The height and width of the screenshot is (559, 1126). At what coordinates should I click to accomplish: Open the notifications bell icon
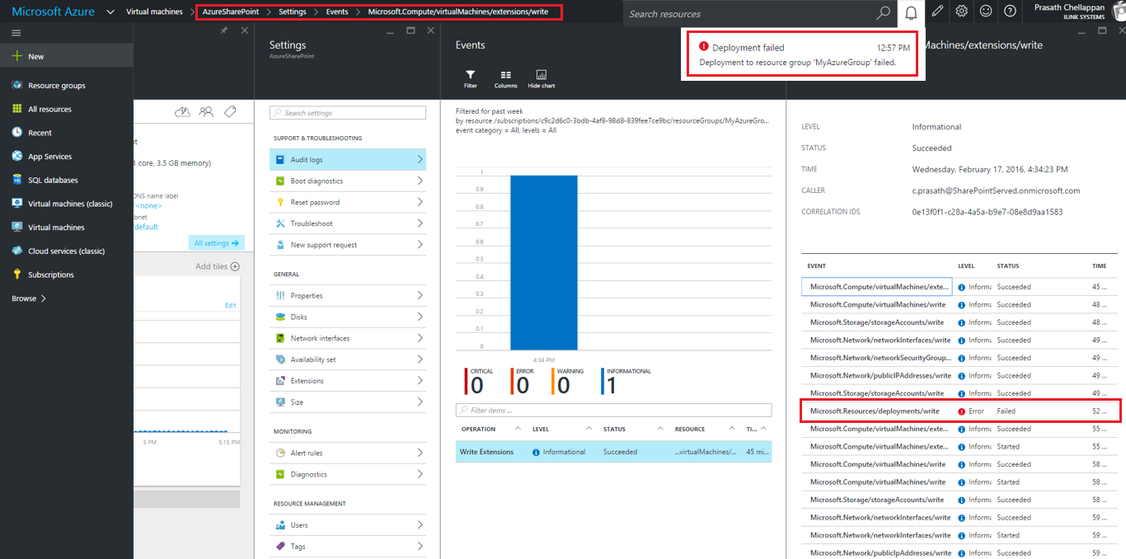(911, 12)
